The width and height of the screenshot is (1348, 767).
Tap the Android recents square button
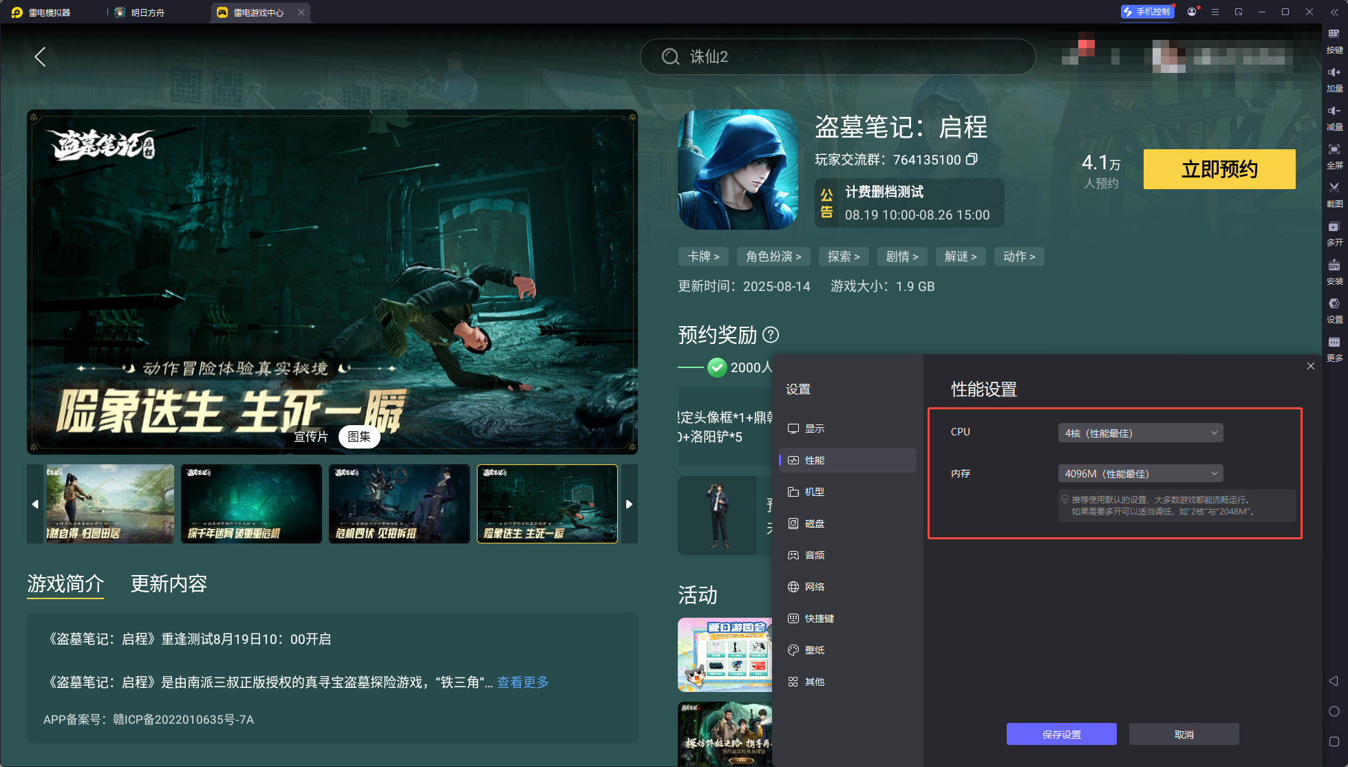(x=1334, y=742)
